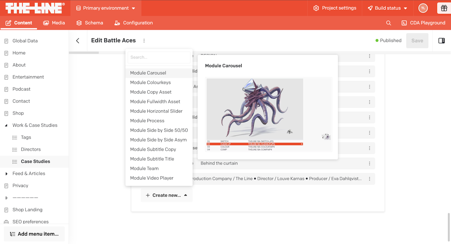Expand the dashed separator group
This screenshot has width=451, height=244.
point(6,198)
